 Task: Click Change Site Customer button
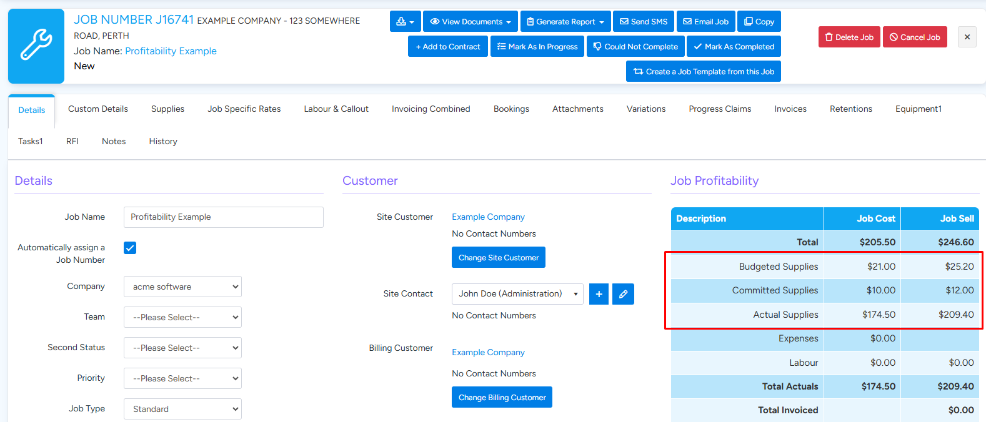click(498, 257)
